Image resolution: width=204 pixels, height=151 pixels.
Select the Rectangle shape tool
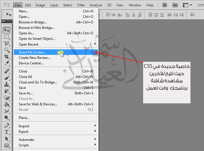7,145
